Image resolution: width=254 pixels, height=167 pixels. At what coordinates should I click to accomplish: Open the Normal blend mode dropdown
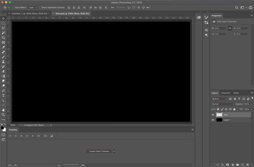(223, 104)
